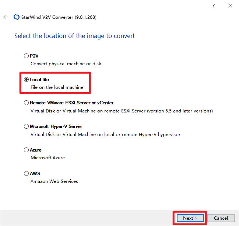Close the V2V Converter window
Screen dimensions: 239x226
pyautogui.click(x=230, y=6)
